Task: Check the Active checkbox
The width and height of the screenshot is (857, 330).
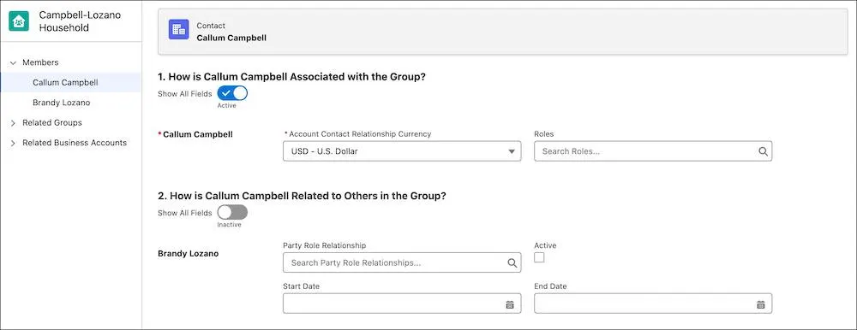Action: coord(539,257)
